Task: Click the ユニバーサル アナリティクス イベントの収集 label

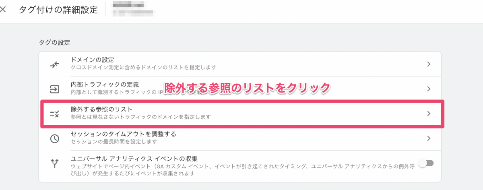Action: click(x=134, y=159)
